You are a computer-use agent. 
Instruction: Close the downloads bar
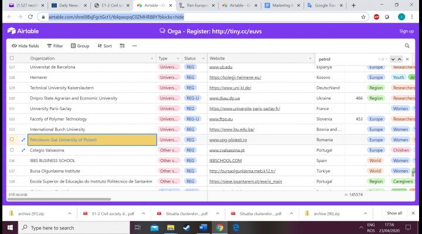tap(413, 213)
